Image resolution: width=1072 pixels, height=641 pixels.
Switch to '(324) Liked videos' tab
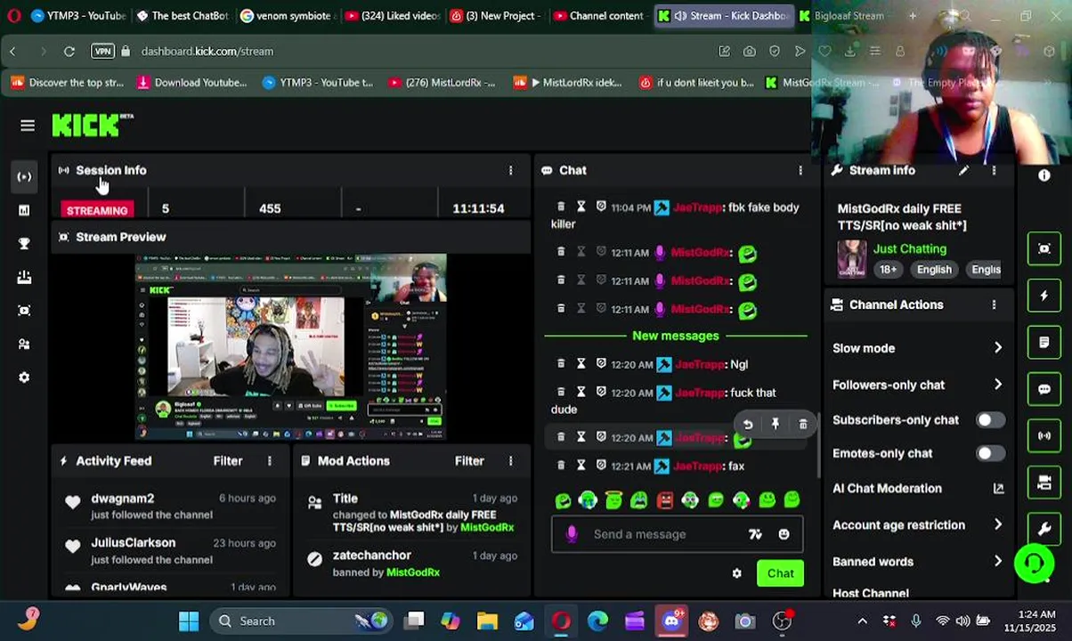click(391, 15)
